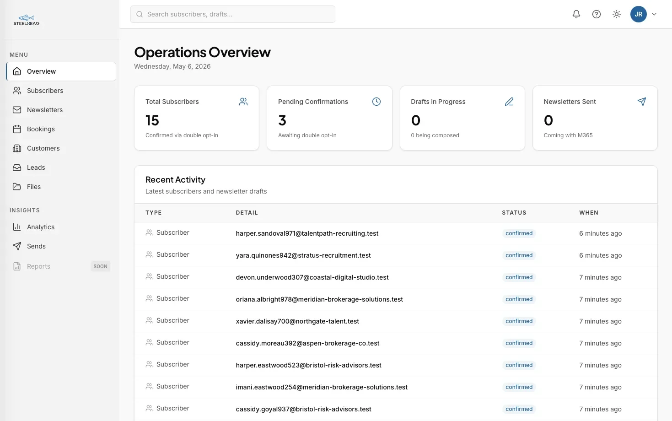Go to Overview in sidebar
The image size is (672, 421).
(61, 71)
